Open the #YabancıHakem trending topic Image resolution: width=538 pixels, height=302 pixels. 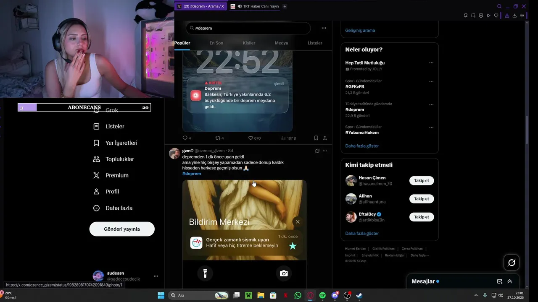(362, 133)
